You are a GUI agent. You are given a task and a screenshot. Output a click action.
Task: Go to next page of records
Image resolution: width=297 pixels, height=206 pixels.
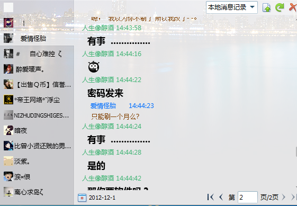284,197
